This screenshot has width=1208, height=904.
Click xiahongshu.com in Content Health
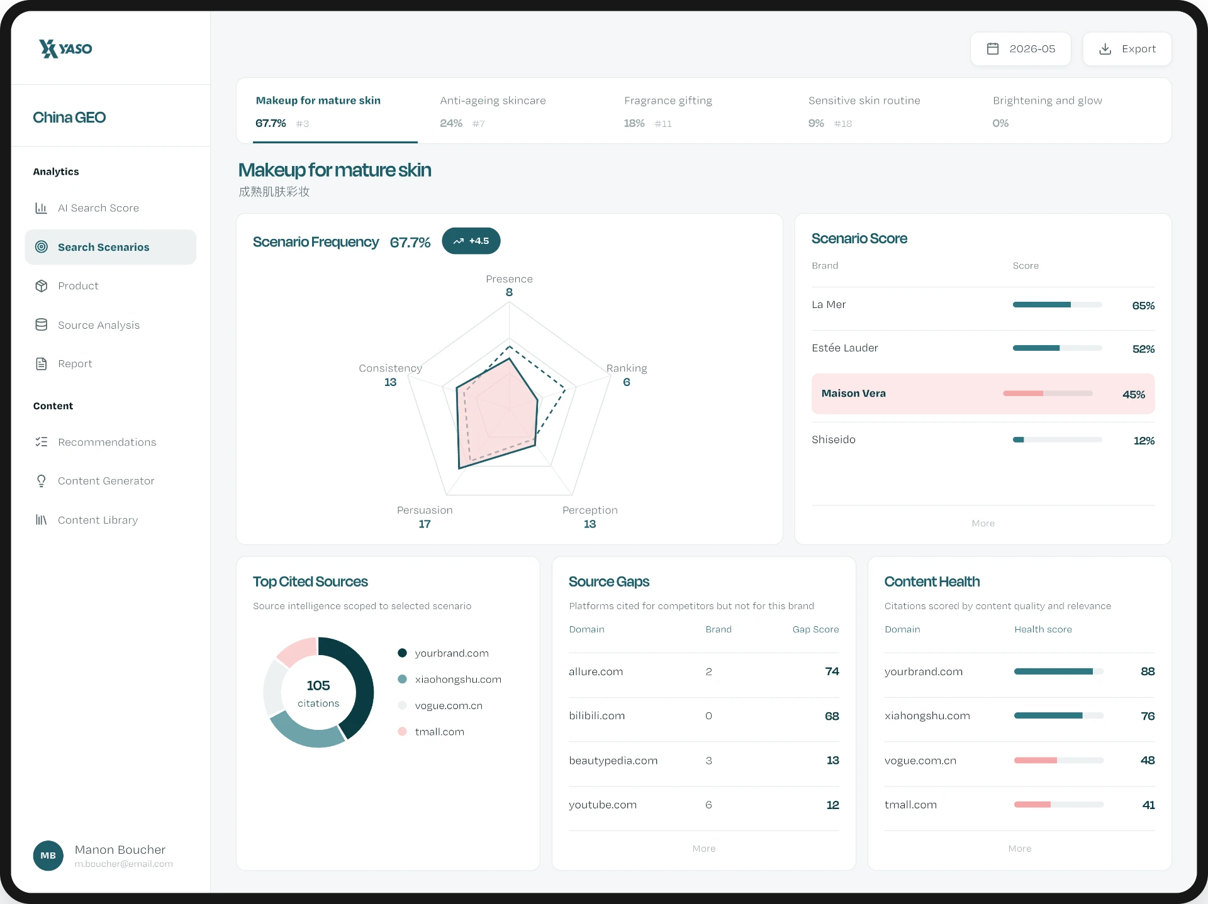click(x=927, y=716)
